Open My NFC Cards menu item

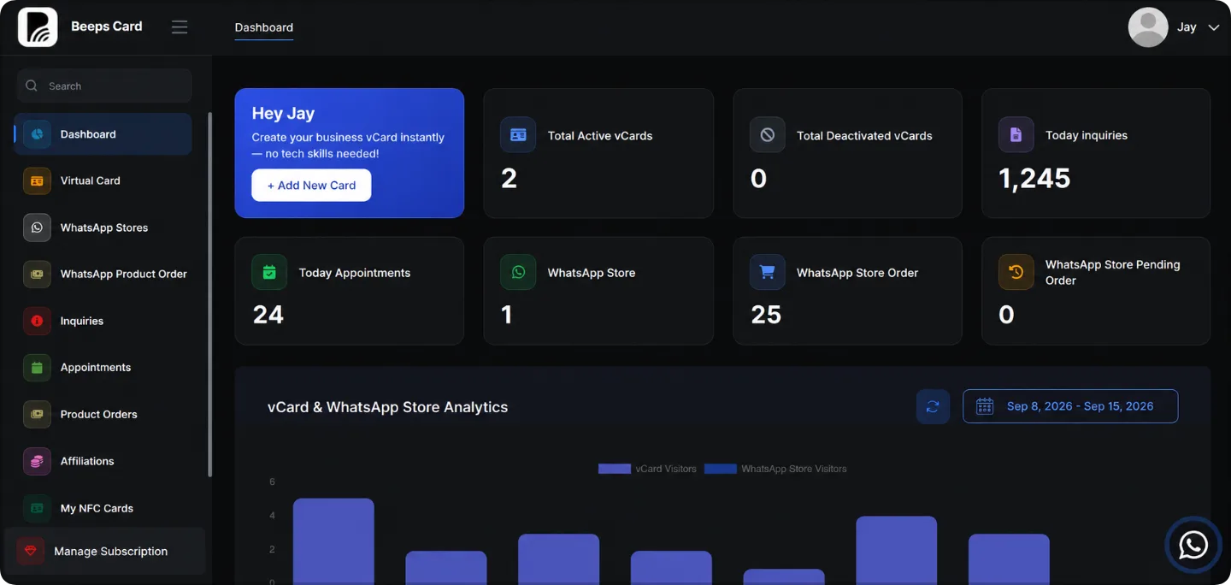pos(103,508)
